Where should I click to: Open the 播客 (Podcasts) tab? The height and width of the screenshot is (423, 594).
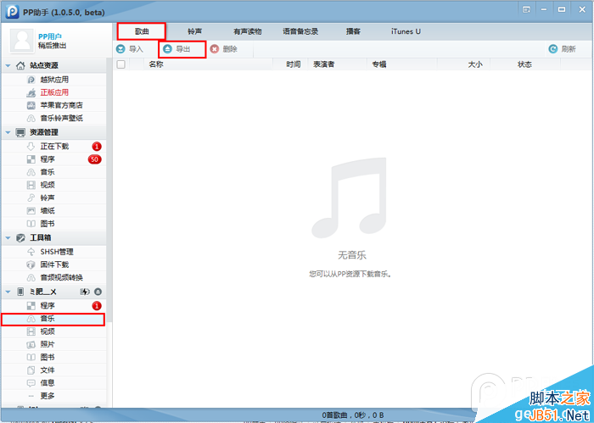coord(353,31)
